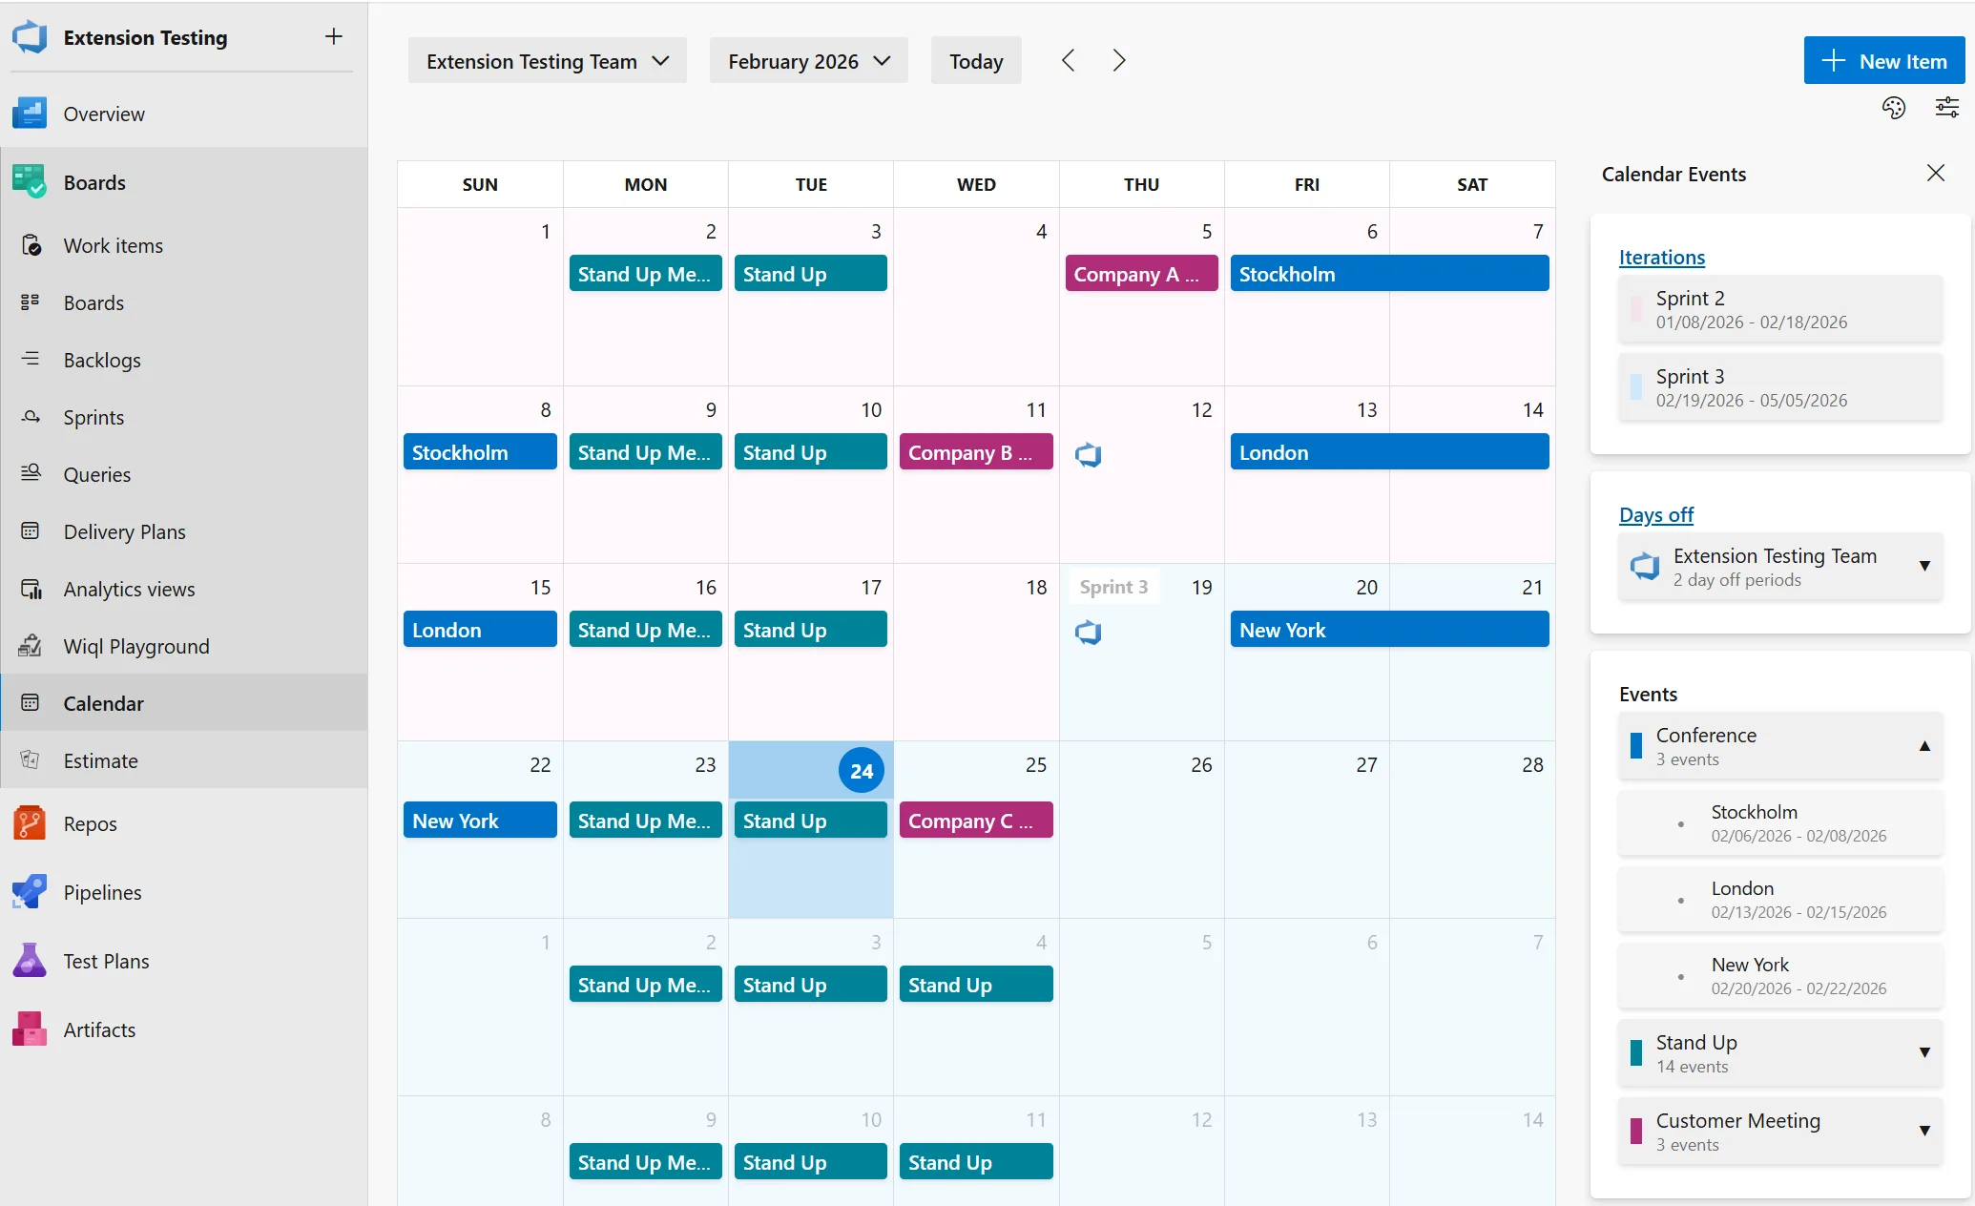Open Delivery Plans

coord(124,531)
